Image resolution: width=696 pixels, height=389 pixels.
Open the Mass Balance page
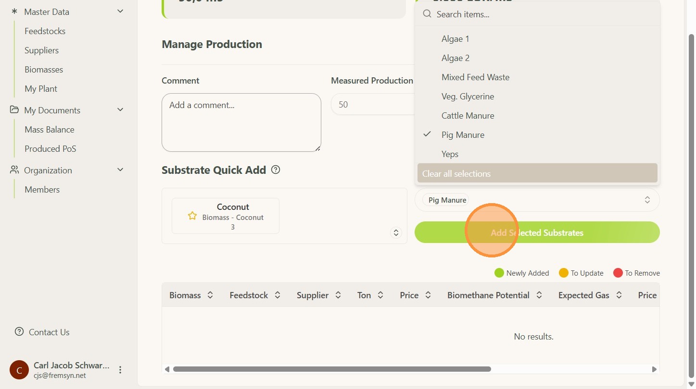(x=50, y=130)
